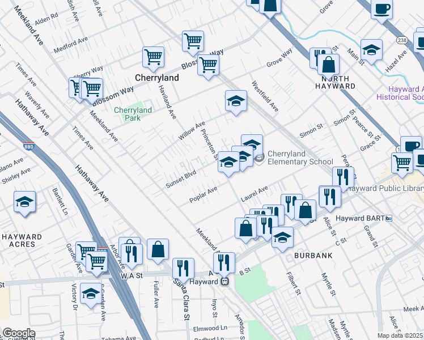Click the Santa Clara St label
The image size is (424, 340).
pyautogui.click(x=183, y=299)
